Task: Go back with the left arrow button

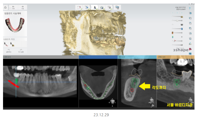Action: (13, 7)
